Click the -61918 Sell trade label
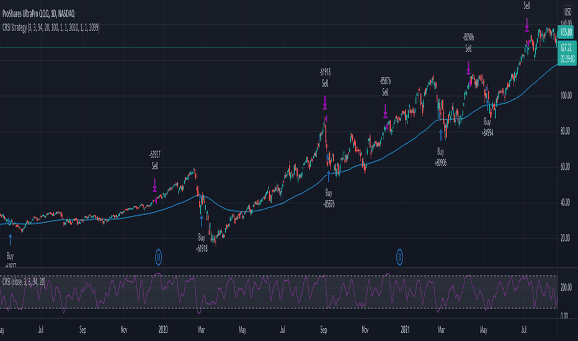Viewport: 578px width, 341px height. click(325, 77)
